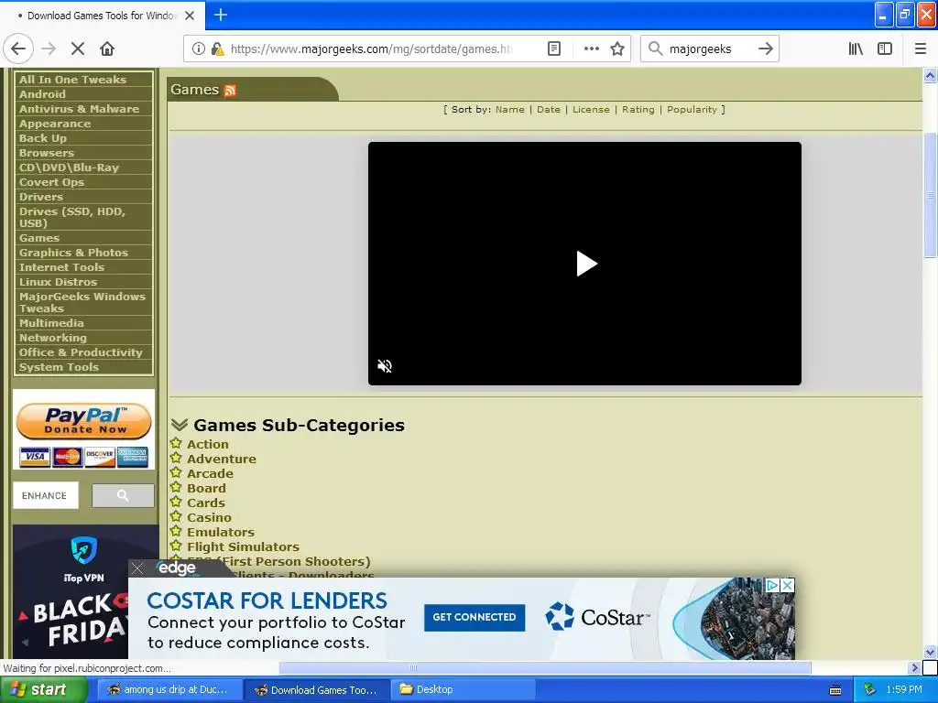Open Windows Start menu
Image resolution: width=938 pixels, height=703 pixels.
pos(43,690)
